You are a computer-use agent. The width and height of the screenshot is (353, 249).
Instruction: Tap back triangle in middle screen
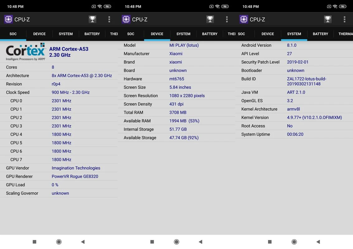[200, 242]
